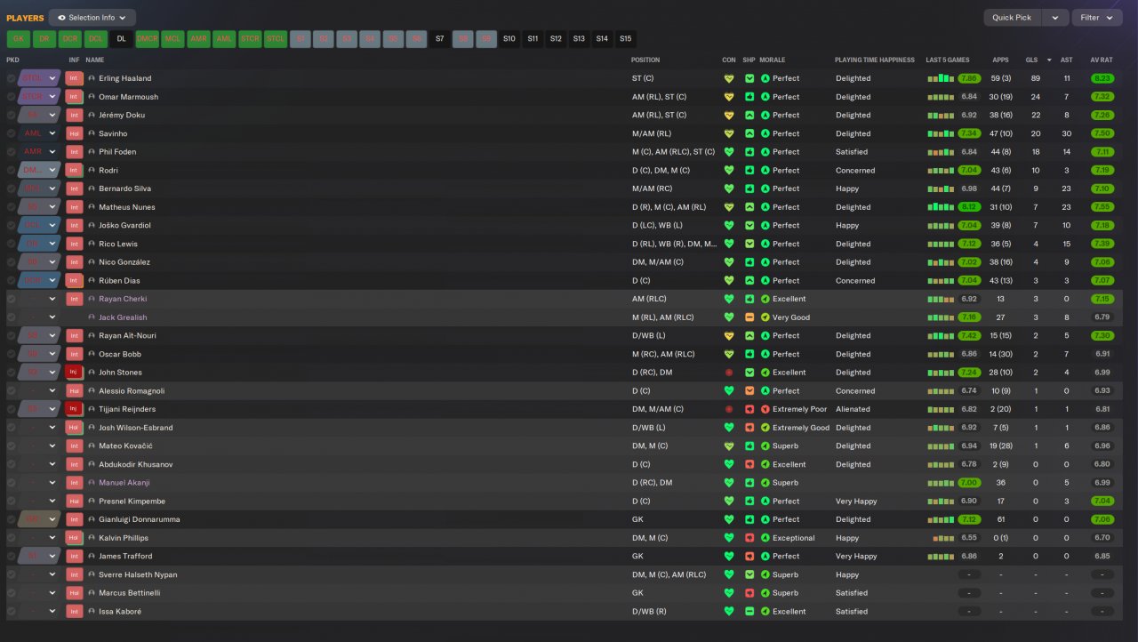
Task: Click Alessio Romagnoli's orange sharpness icon
Action: click(749, 391)
